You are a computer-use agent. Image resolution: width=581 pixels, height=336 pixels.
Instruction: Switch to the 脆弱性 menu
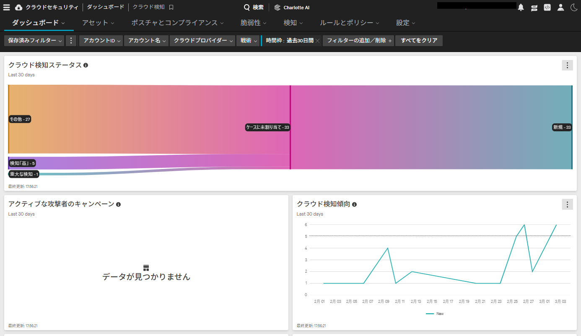(253, 23)
